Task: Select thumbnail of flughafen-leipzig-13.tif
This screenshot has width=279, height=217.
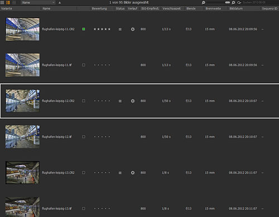Action: (22, 207)
